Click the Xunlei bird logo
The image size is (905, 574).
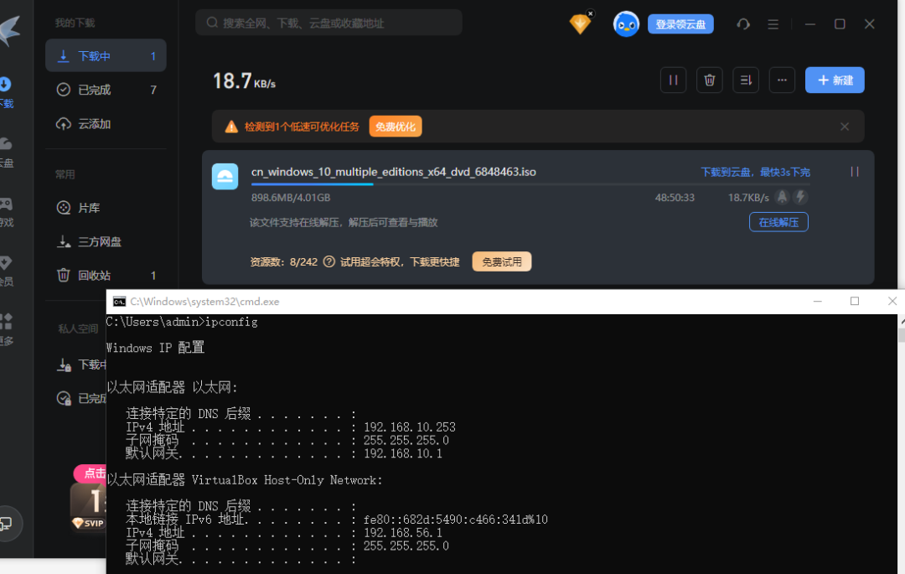point(10,30)
